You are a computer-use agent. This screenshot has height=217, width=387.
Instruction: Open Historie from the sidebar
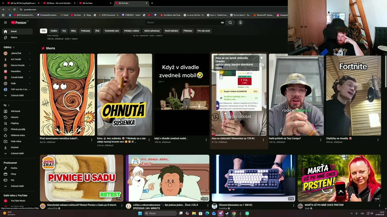(x=17, y=117)
